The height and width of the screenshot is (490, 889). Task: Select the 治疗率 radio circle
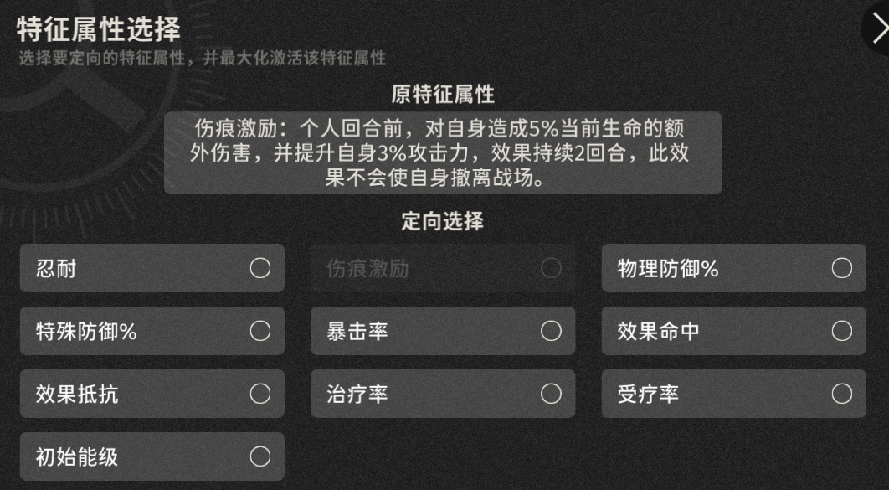pos(551,394)
